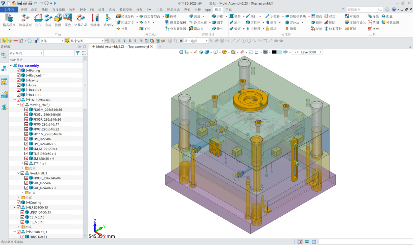Open the settings gear icon at top right
Image resolution: width=413 pixels, height=245 pixels.
[x=387, y=10]
